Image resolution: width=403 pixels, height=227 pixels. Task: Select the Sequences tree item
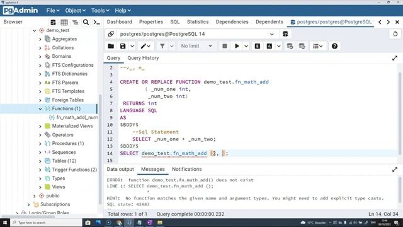(64, 153)
